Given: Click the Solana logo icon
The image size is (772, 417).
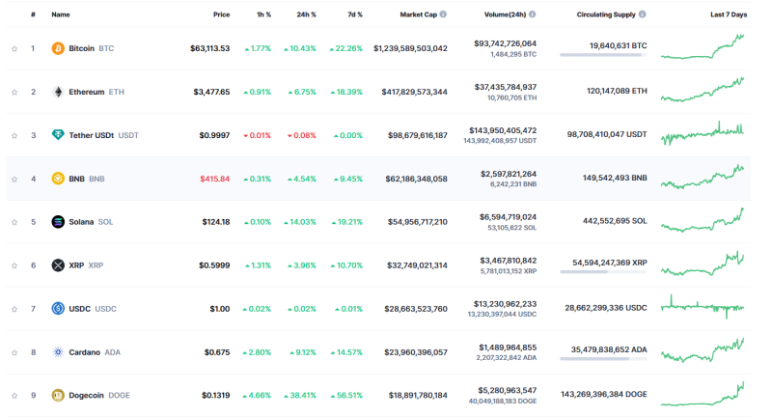Looking at the screenshot, I should pos(58,222).
